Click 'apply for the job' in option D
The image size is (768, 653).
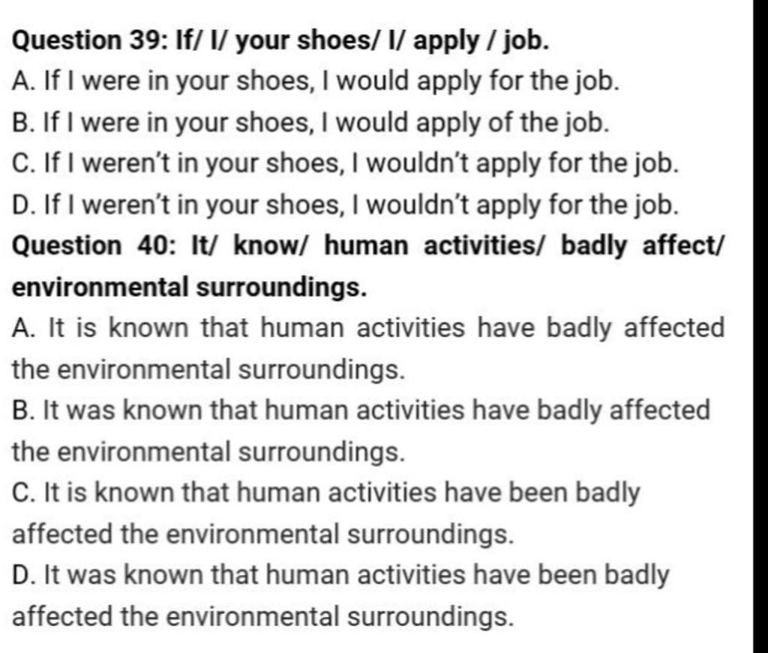577,205
